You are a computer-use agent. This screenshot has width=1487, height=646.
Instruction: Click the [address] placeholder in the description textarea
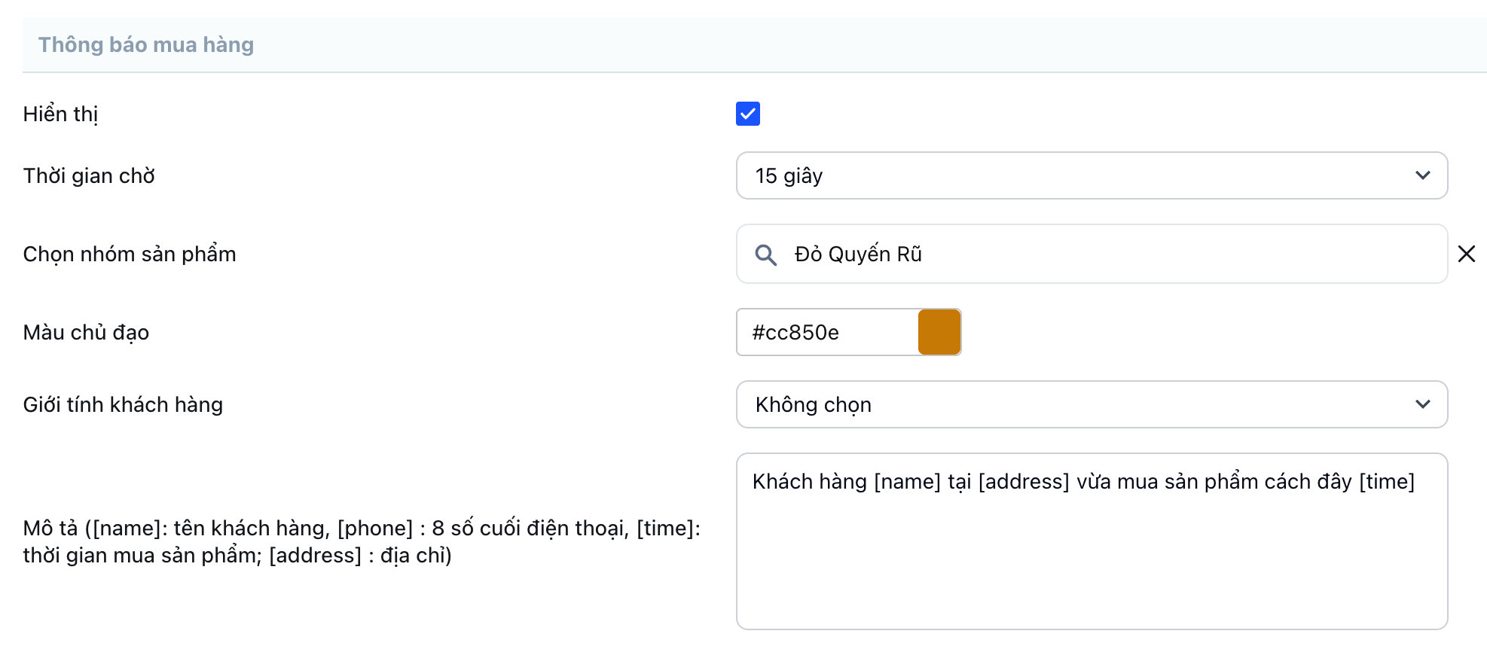click(x=1023, y=481)
